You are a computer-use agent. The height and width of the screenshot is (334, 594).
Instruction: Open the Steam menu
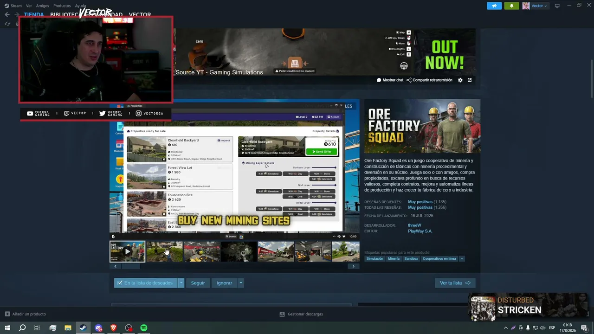(13, 6)
